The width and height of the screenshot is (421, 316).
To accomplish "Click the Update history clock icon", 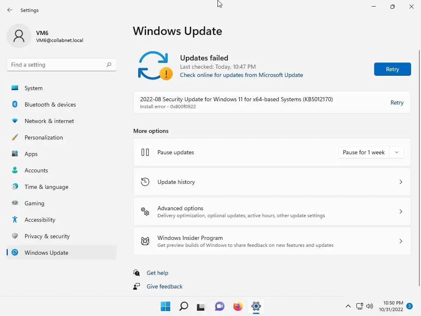I will (x=145, y=182).
